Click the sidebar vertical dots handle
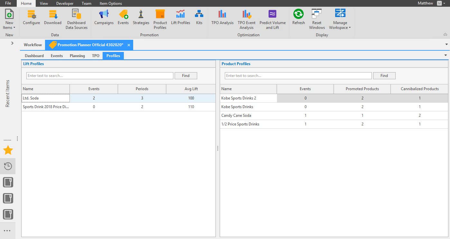 click(x=17, y=139)
